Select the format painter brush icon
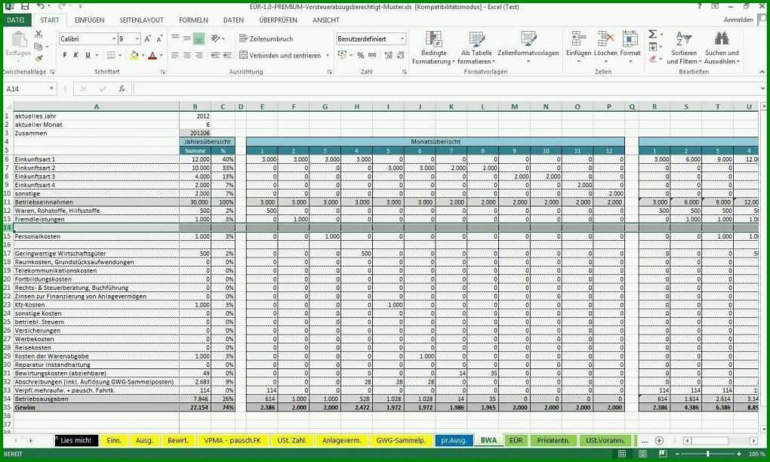This screenshot has width=770, height=462. [x=38, y=58]
